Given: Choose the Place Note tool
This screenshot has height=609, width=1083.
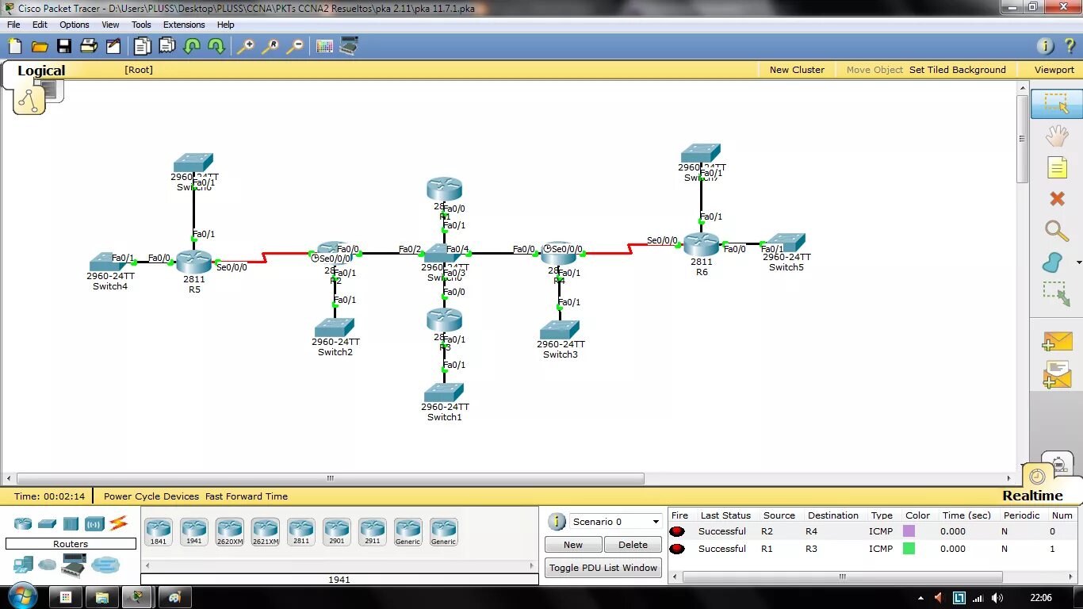Looking at the screenshot, I should pyautogui.click(x=1056, y=167).
